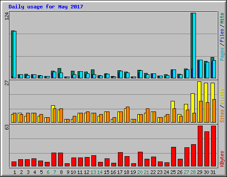Screen dimensions: 227x177
Task: Click the cyan bar for day 30
Action: click(207, 70)
